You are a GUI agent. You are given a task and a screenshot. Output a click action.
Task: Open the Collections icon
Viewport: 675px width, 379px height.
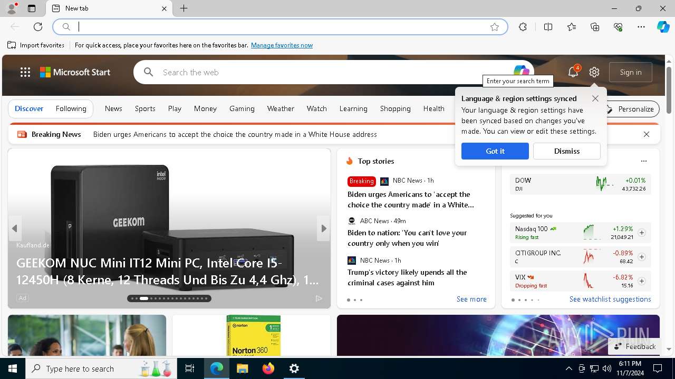tap(595, 27)
